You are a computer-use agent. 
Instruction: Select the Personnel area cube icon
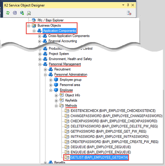(56, 85)
